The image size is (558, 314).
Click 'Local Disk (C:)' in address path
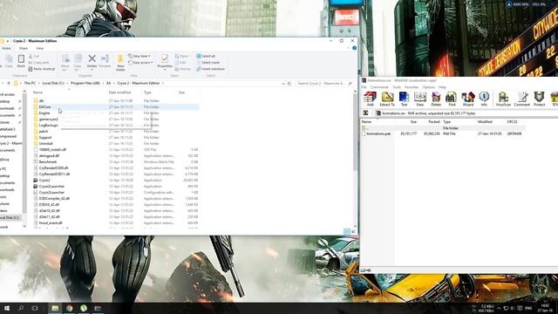pos(53,84)
